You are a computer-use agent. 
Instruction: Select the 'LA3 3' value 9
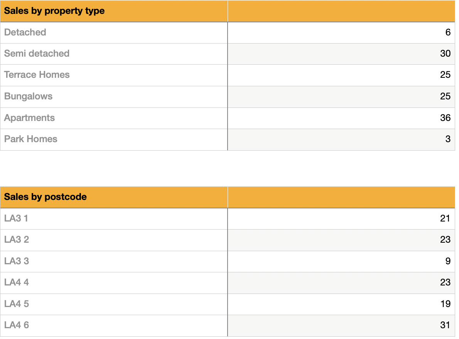point(447,261)
